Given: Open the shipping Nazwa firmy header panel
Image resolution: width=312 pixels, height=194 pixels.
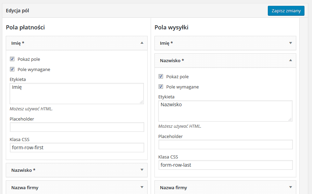Looking at the screenshot, I should (x=225, y=187).
